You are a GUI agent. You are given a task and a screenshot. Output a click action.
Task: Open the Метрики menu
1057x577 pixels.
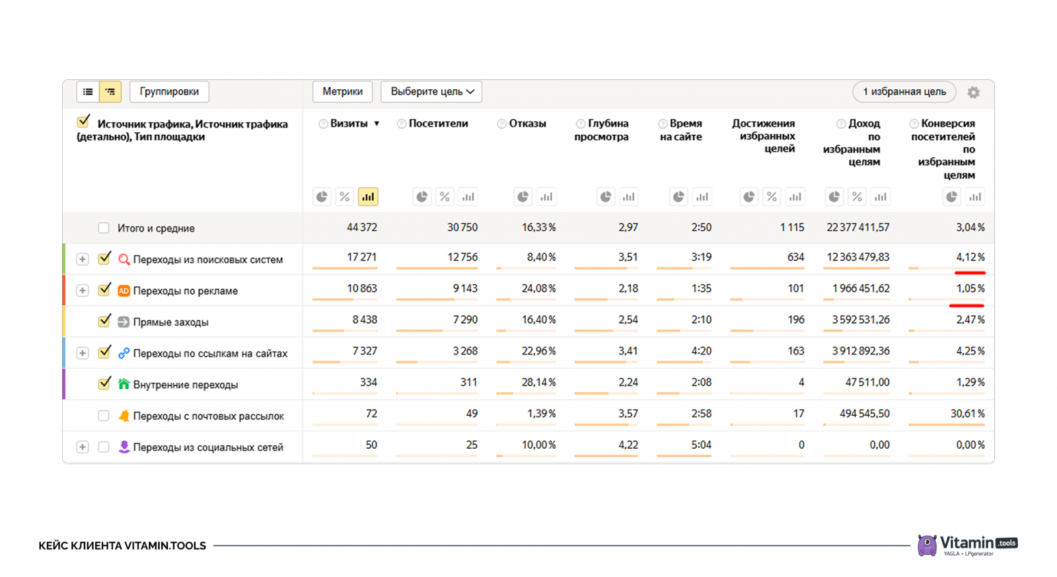[342, 92]
